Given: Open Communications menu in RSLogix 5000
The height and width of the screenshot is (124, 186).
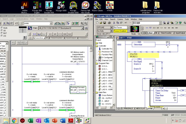Looking at the screenshot, I should point(22,19).
